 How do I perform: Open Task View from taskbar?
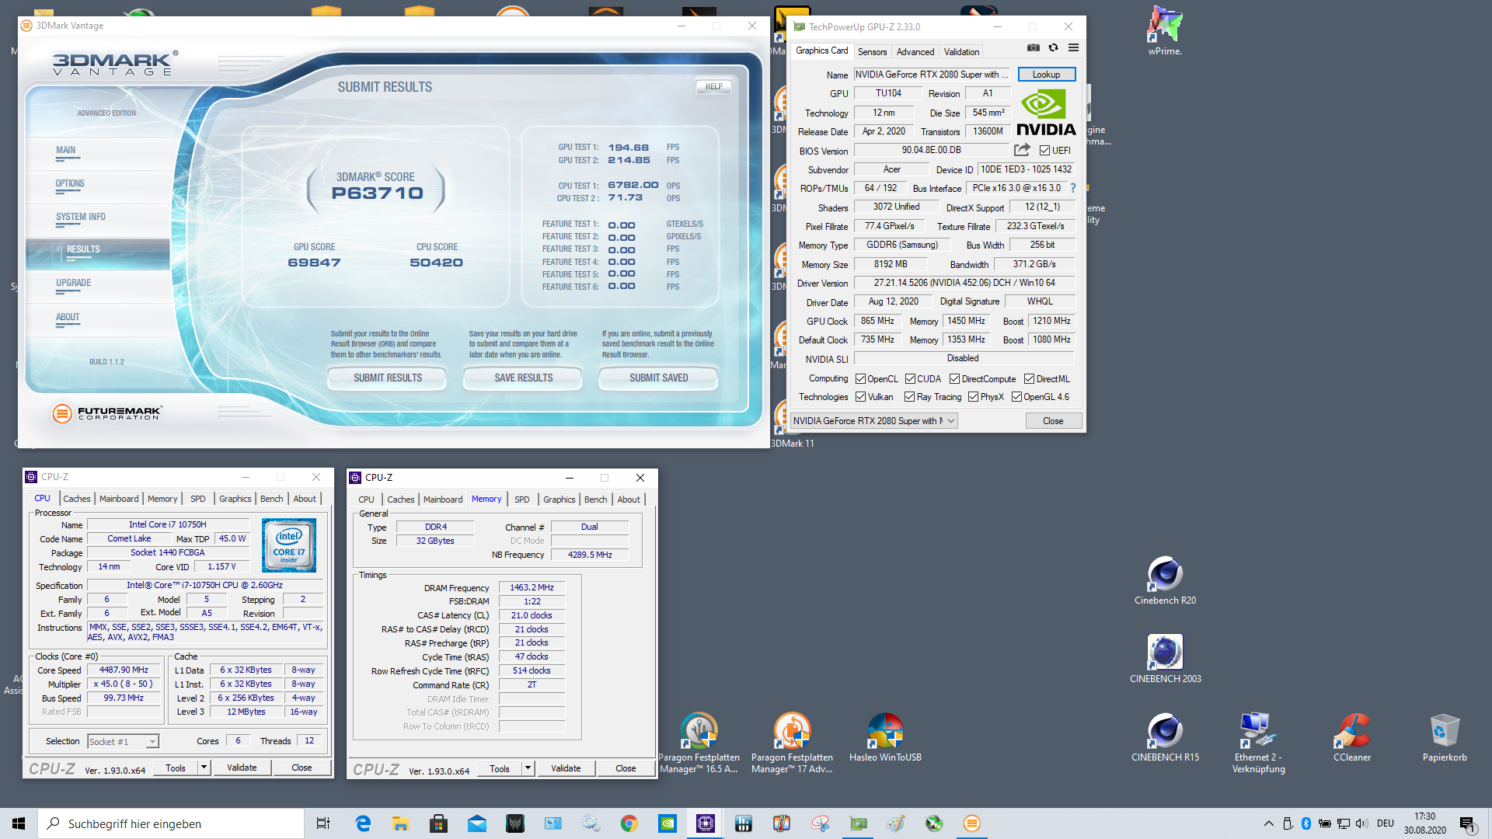coord(323,823)
